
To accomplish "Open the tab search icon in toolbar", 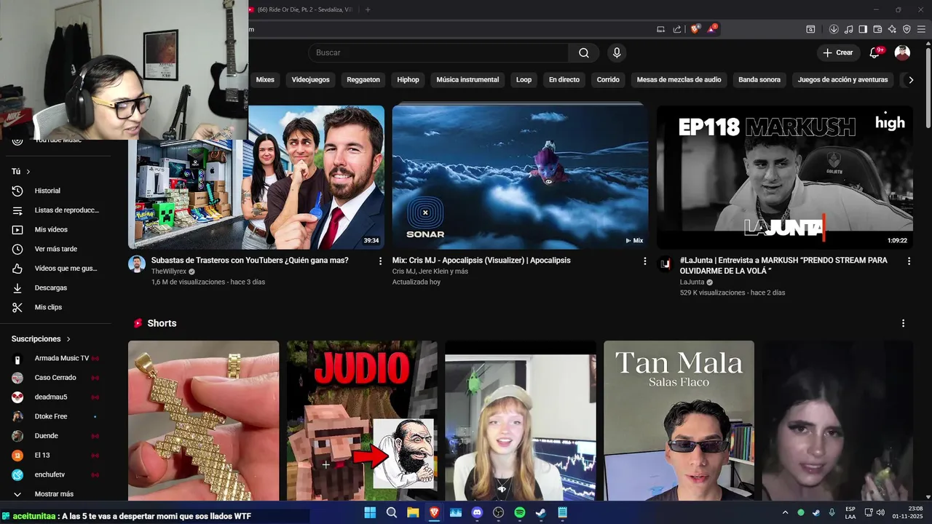I will click(x=810, y=29).
